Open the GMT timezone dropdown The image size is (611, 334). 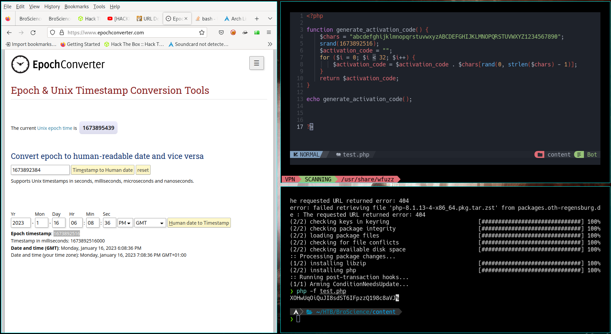(x=150, y=223)
